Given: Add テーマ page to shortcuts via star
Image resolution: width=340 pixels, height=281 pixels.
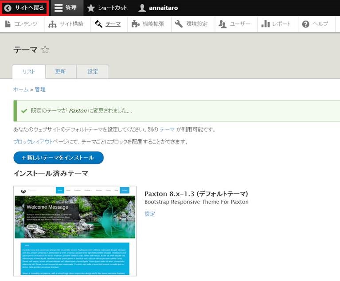Looking at the screenshot, I should coord(45,50).
